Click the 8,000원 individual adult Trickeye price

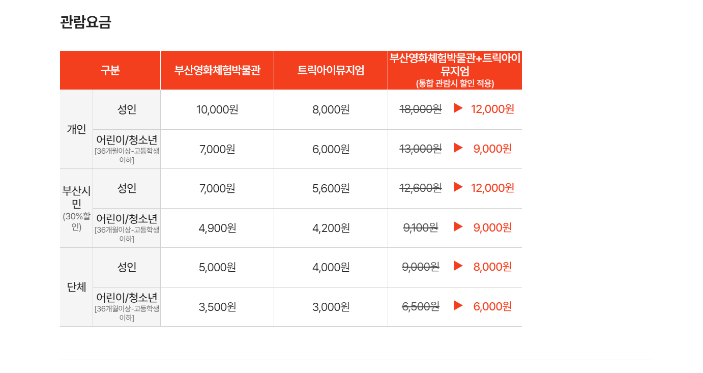331,109
